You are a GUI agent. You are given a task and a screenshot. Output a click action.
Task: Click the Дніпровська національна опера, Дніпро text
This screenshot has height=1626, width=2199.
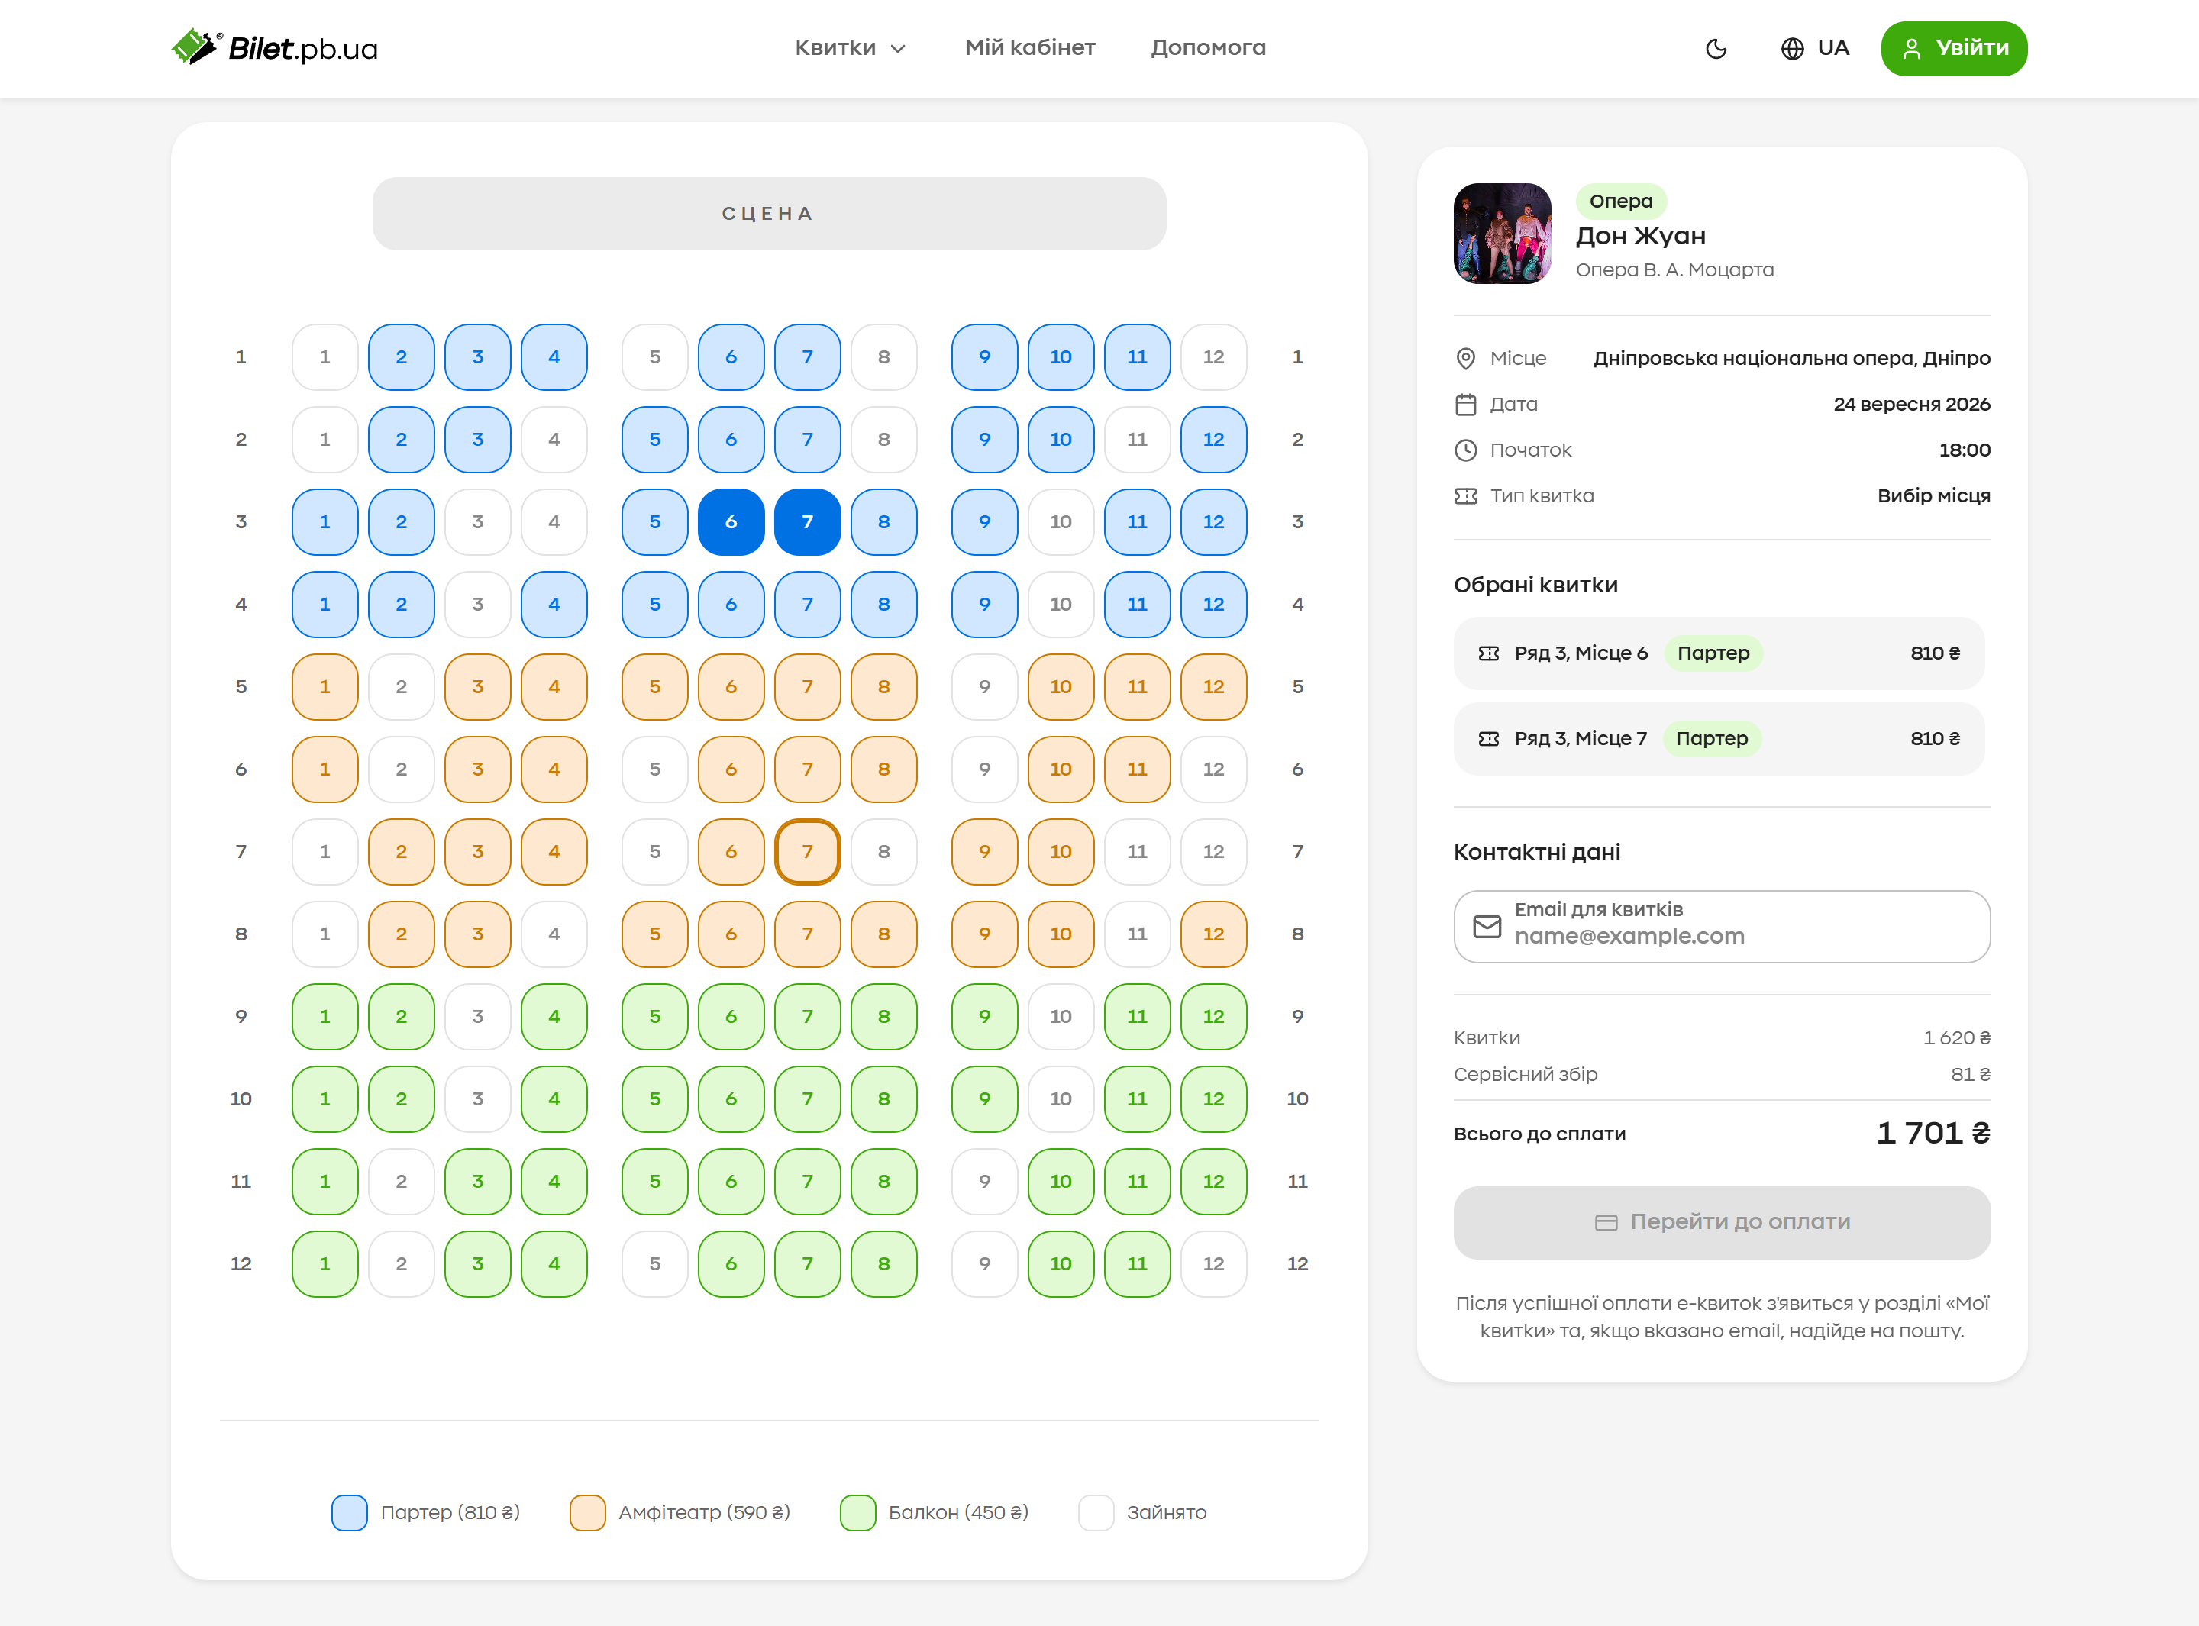(1791, 358)
